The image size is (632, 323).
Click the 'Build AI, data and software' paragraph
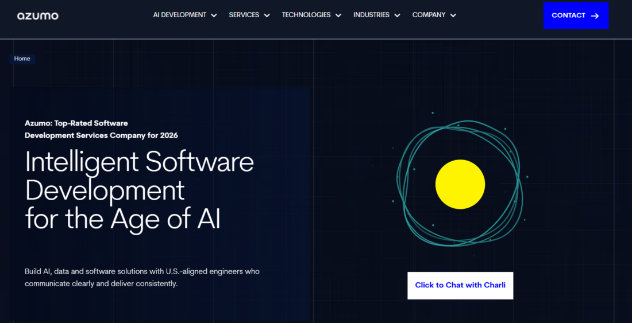142,277
